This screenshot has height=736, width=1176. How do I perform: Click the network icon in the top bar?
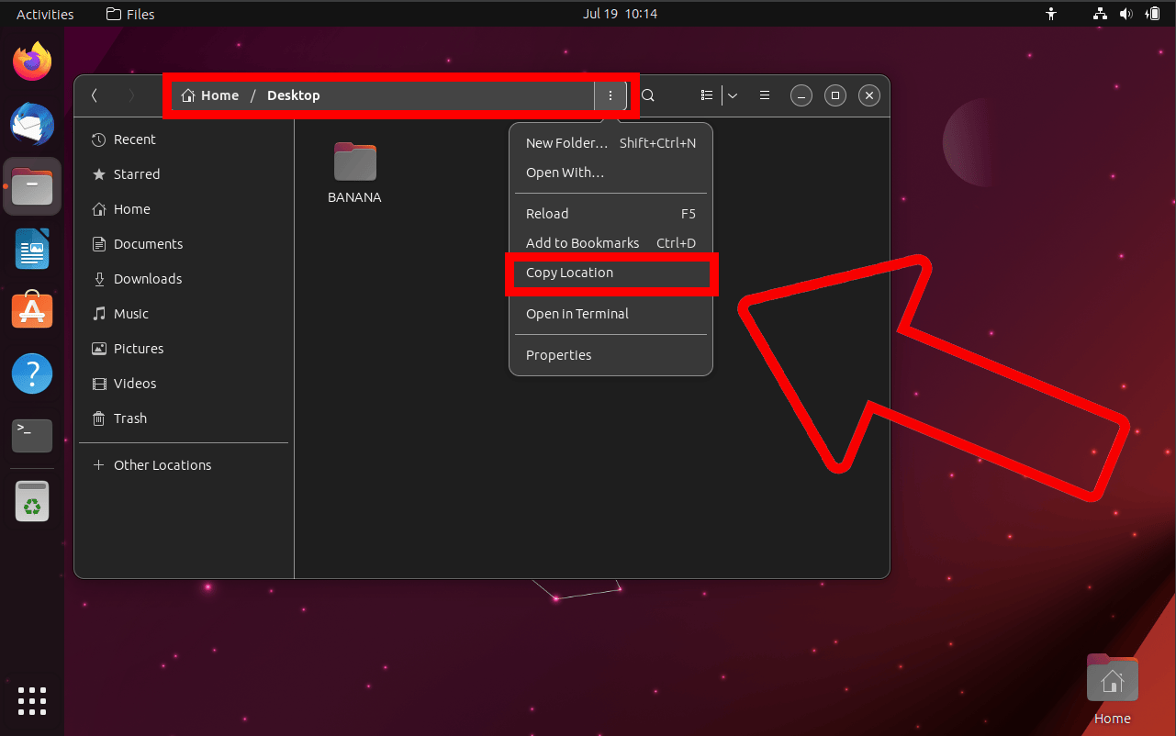pyautogui.click(x=1099, y=13)
